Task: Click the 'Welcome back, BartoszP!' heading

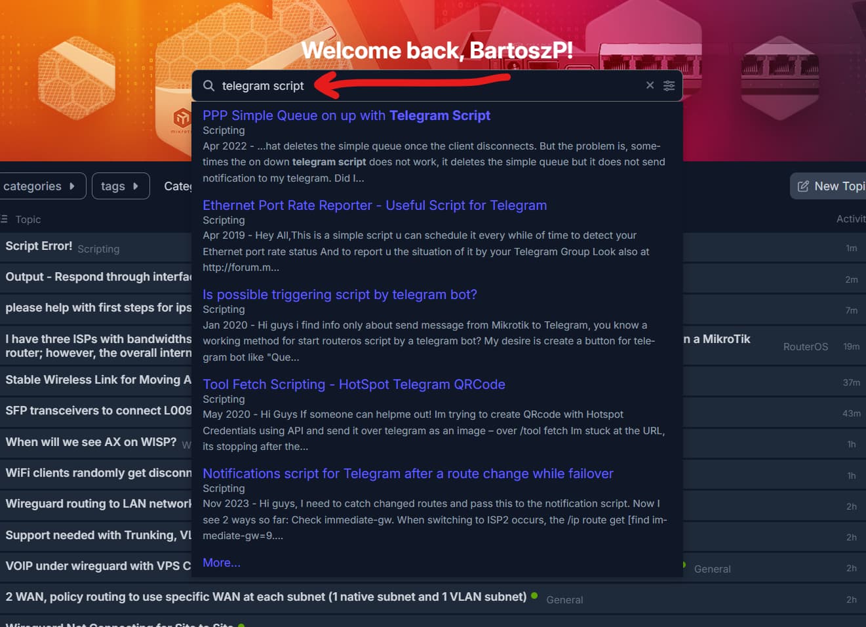Action: (437, 51)
